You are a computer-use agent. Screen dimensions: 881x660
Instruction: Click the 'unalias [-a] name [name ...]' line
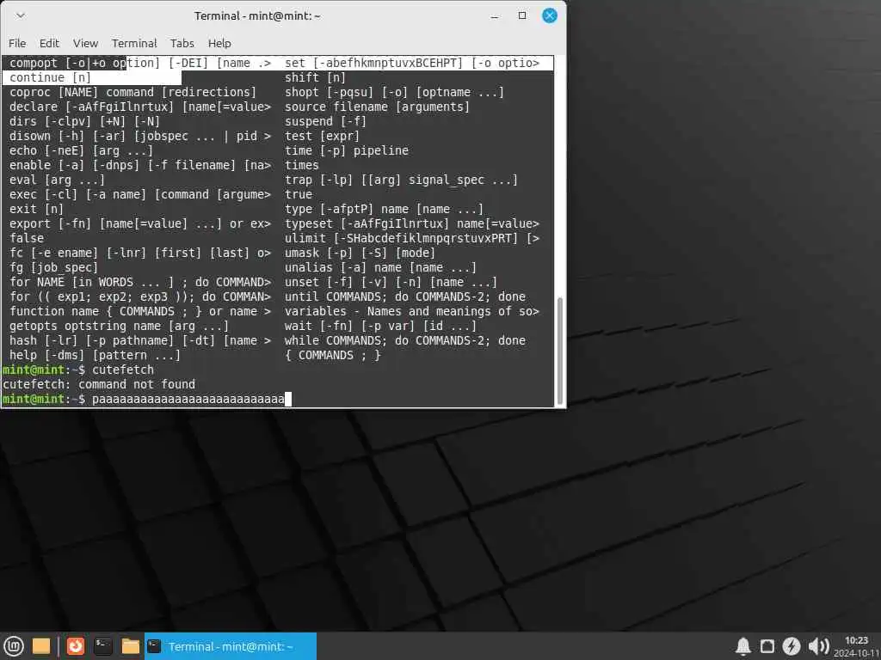(380, 268)
